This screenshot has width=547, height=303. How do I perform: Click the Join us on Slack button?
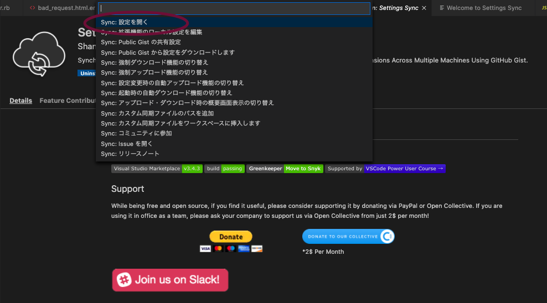(170, 280)
